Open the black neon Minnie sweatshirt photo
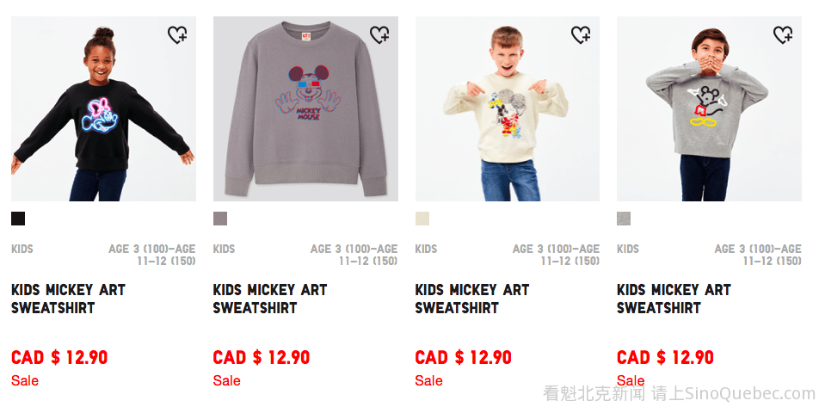Image resolution: width=819 pixels, height=407 pixels. click(103, 108)
